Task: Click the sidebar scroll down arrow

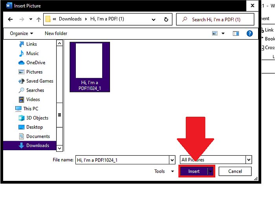Action: 59,148
